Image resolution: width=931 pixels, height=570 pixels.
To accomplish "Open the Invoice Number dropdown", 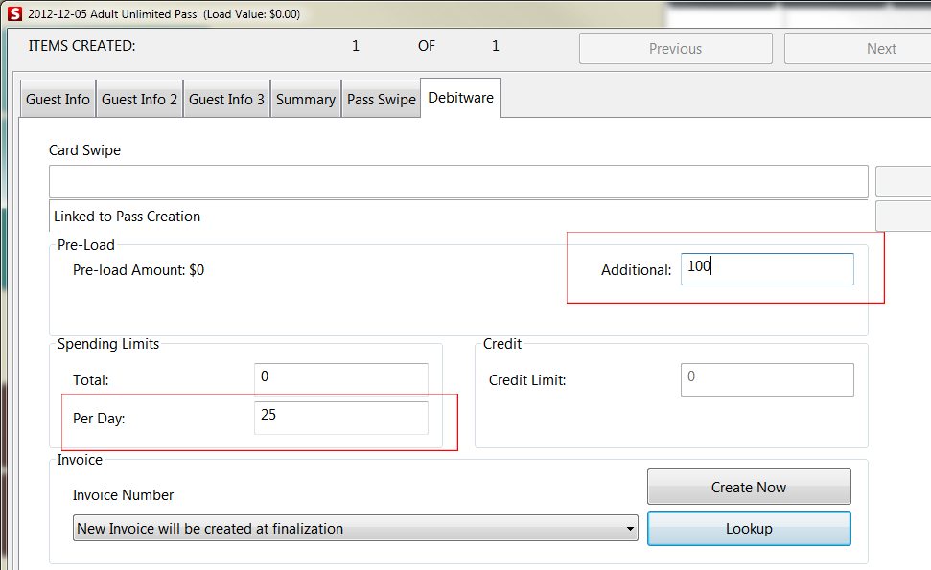I will pos(630,528).
